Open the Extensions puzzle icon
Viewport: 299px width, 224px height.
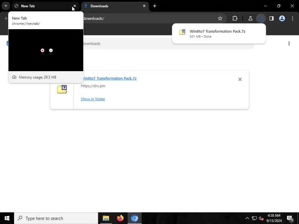(x=235, y=18)
